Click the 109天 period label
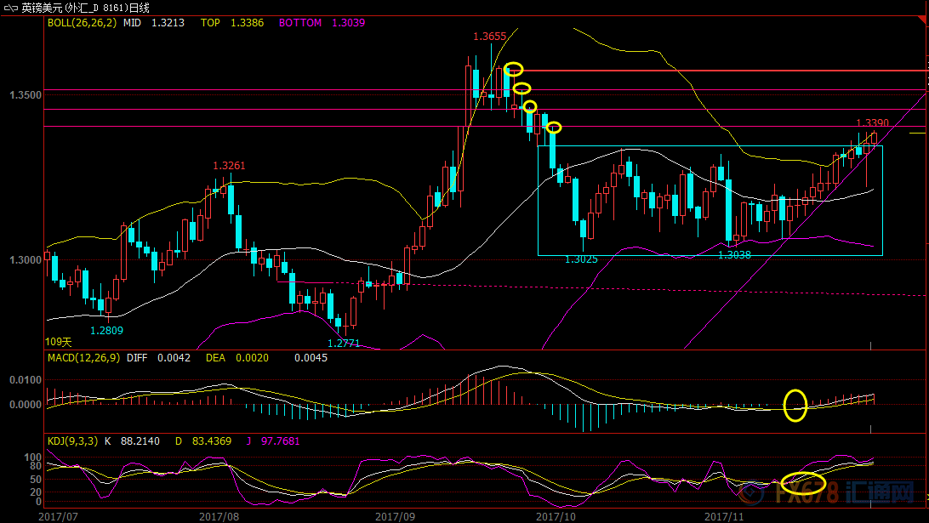Viewport: 929px width, 523px height. pyautogui.click(x=59, y=341)
